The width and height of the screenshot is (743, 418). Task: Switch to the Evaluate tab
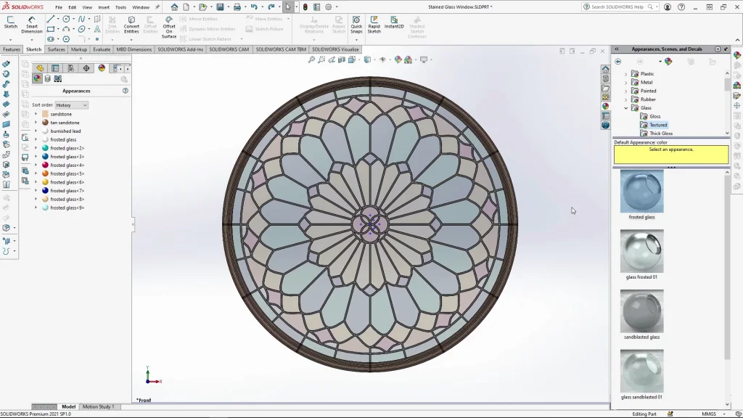[x=102, y=49]
